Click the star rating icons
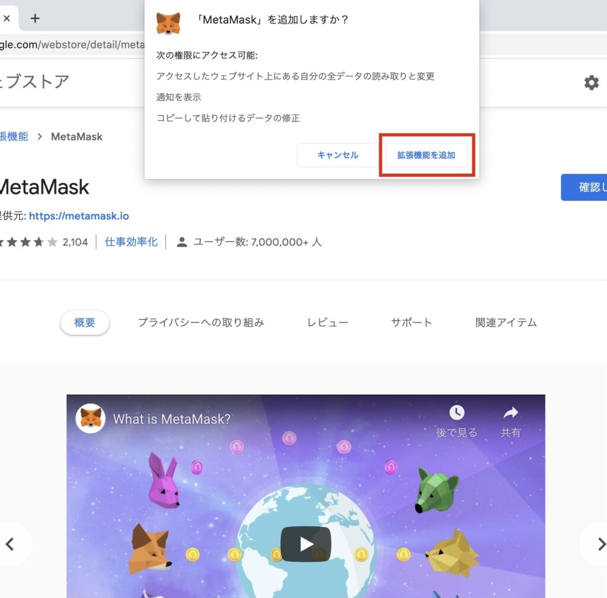This screenshot has width=607, height=598. click(x=28, y=242)
